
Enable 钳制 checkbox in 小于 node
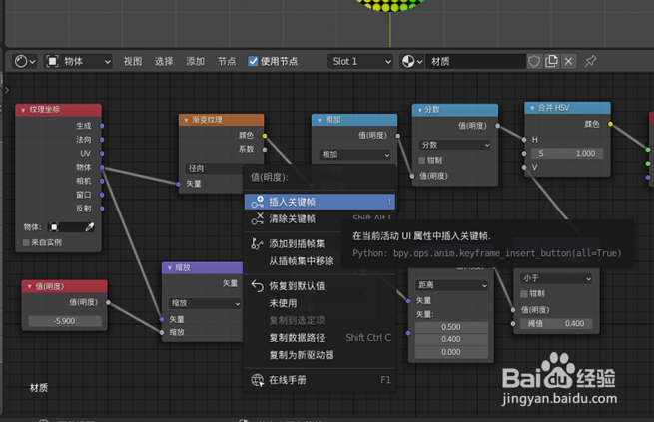[x=524, y=294]
